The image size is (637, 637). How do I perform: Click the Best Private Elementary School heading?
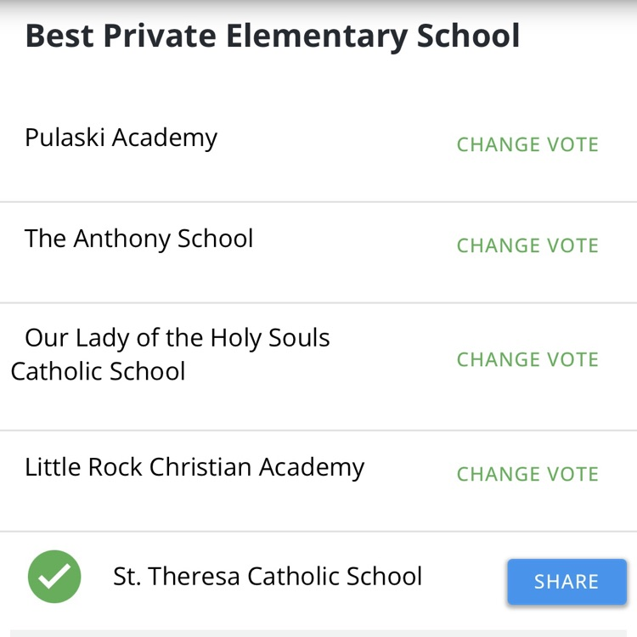[x=272, y=37]
